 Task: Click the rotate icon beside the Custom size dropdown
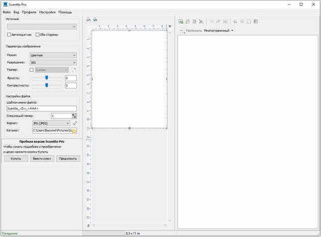point(74,70)
